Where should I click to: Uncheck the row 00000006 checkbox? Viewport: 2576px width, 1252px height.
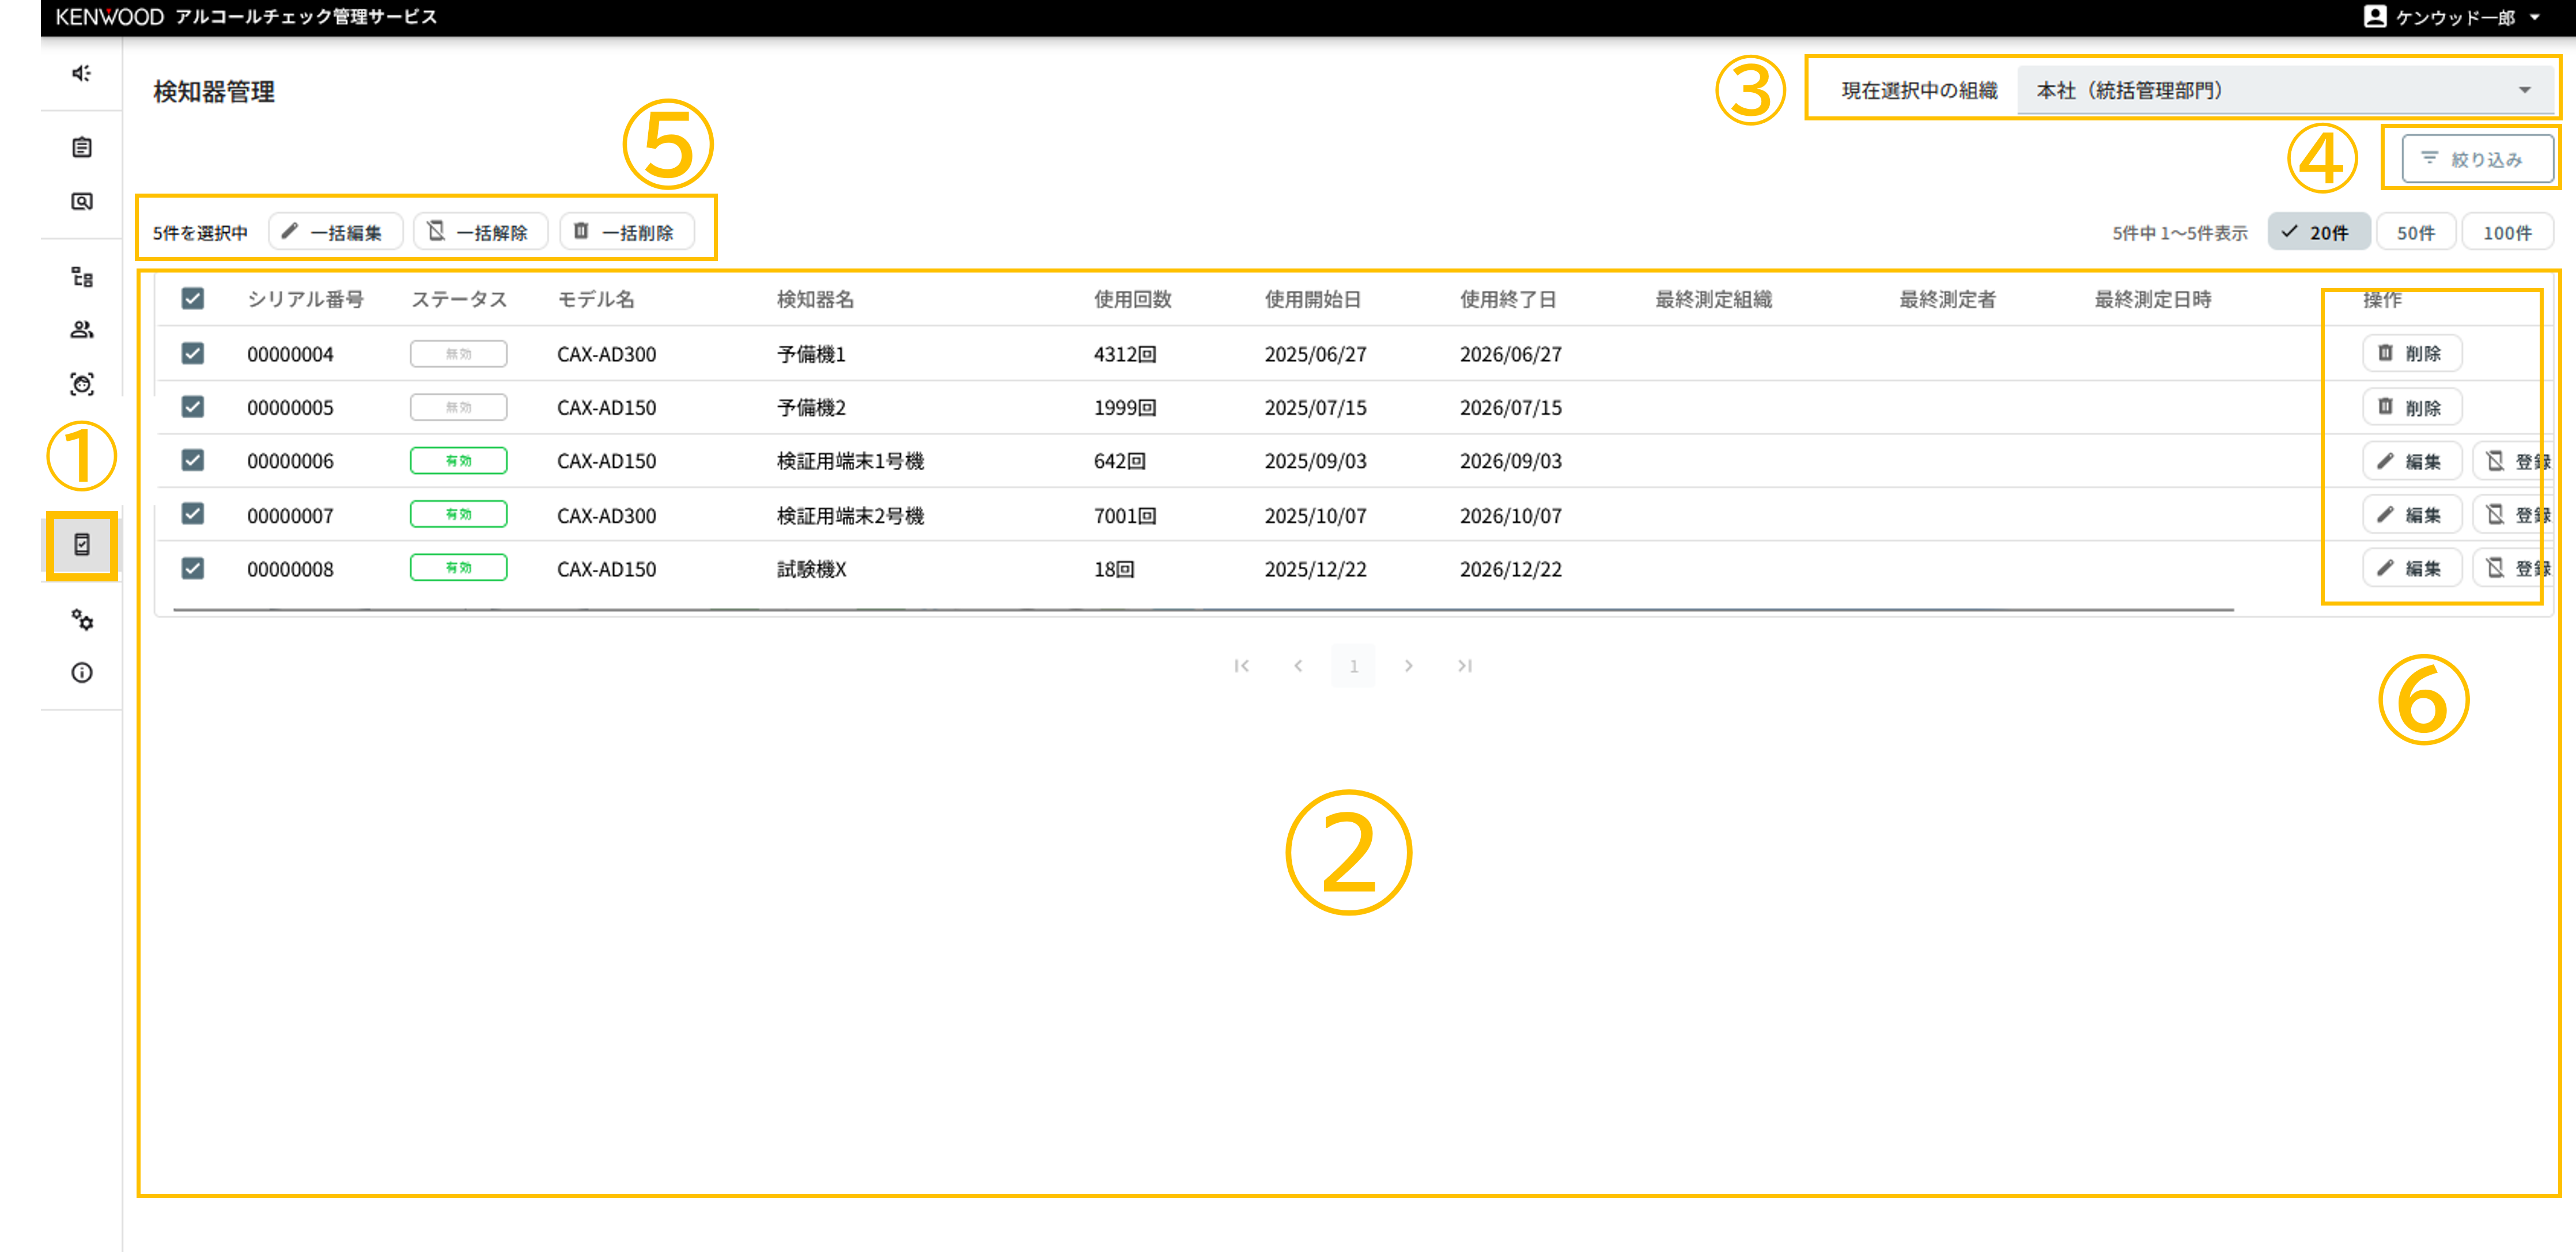coord(193,460)
